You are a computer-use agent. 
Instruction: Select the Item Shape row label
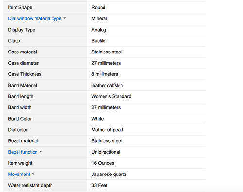pos(20,7)
